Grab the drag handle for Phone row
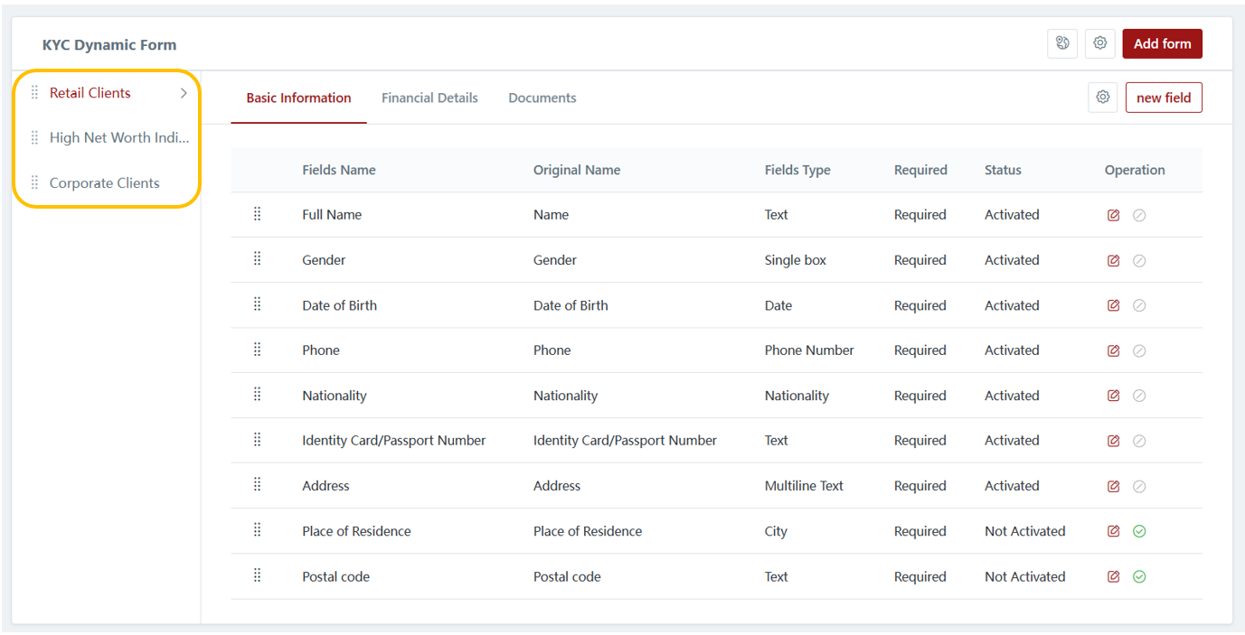The image size is (1245, 635). pyautogui.click(x=257, y=350)
